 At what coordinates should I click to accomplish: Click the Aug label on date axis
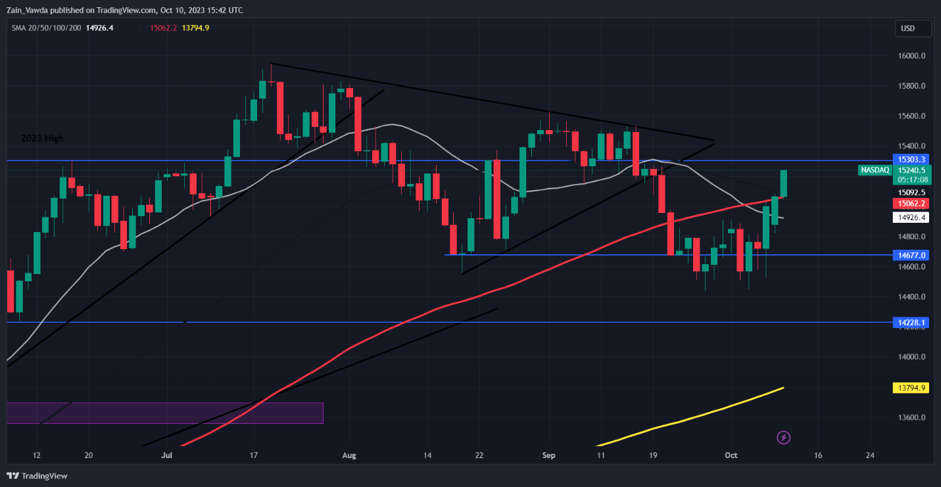[350, 455]
